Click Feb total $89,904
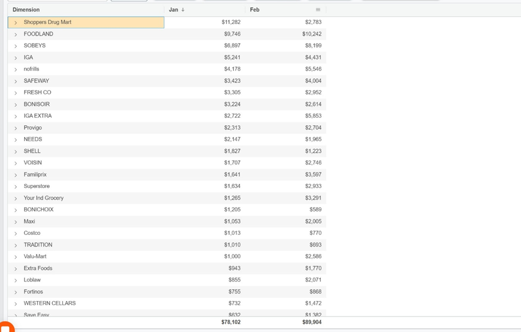The height and width of the screenshot is (332, 521). 312,322
